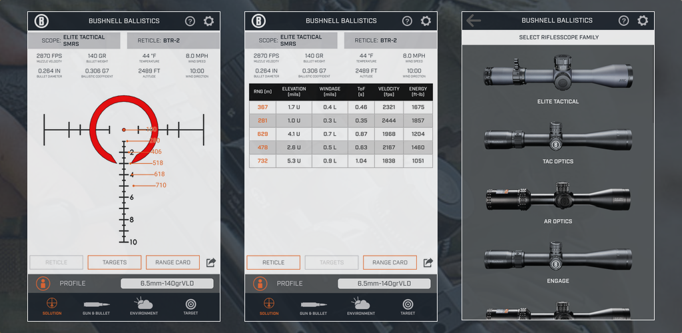The height and width of the screenshot is (333, 682).
Task: Change reticle BTR-2 in middle panel
Action: click(x=390, y=41)
